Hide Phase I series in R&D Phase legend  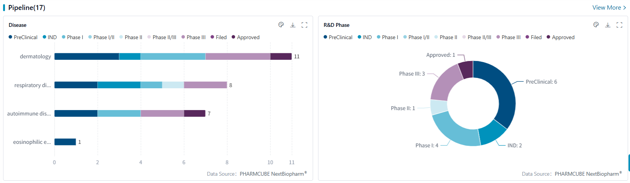coord(387,37)
